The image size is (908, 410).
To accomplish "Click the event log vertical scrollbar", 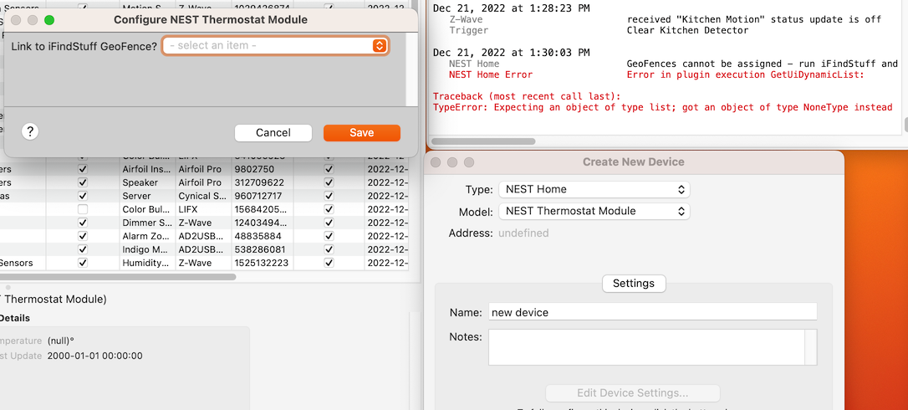I will coord(905,124).
